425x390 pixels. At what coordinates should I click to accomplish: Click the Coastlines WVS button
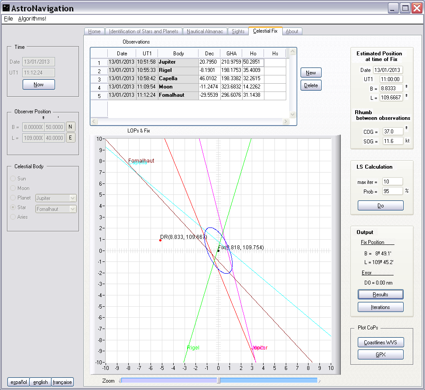[x=380, y=342]
